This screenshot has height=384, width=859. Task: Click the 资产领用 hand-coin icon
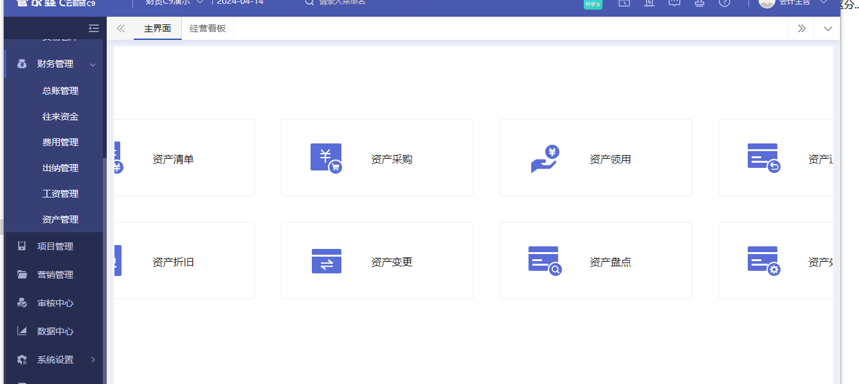(545, 159)
